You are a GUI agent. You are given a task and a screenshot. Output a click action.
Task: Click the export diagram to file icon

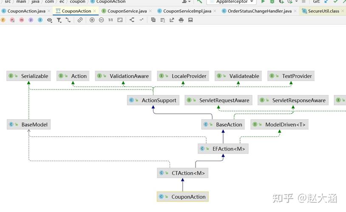[x=172, y=20]
